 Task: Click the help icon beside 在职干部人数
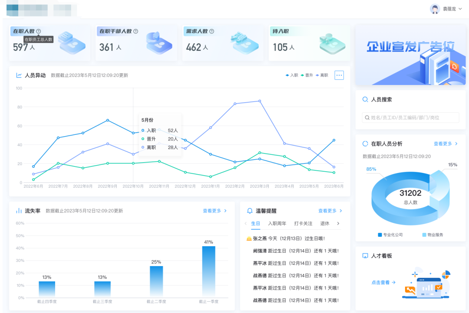pos(136,31)
